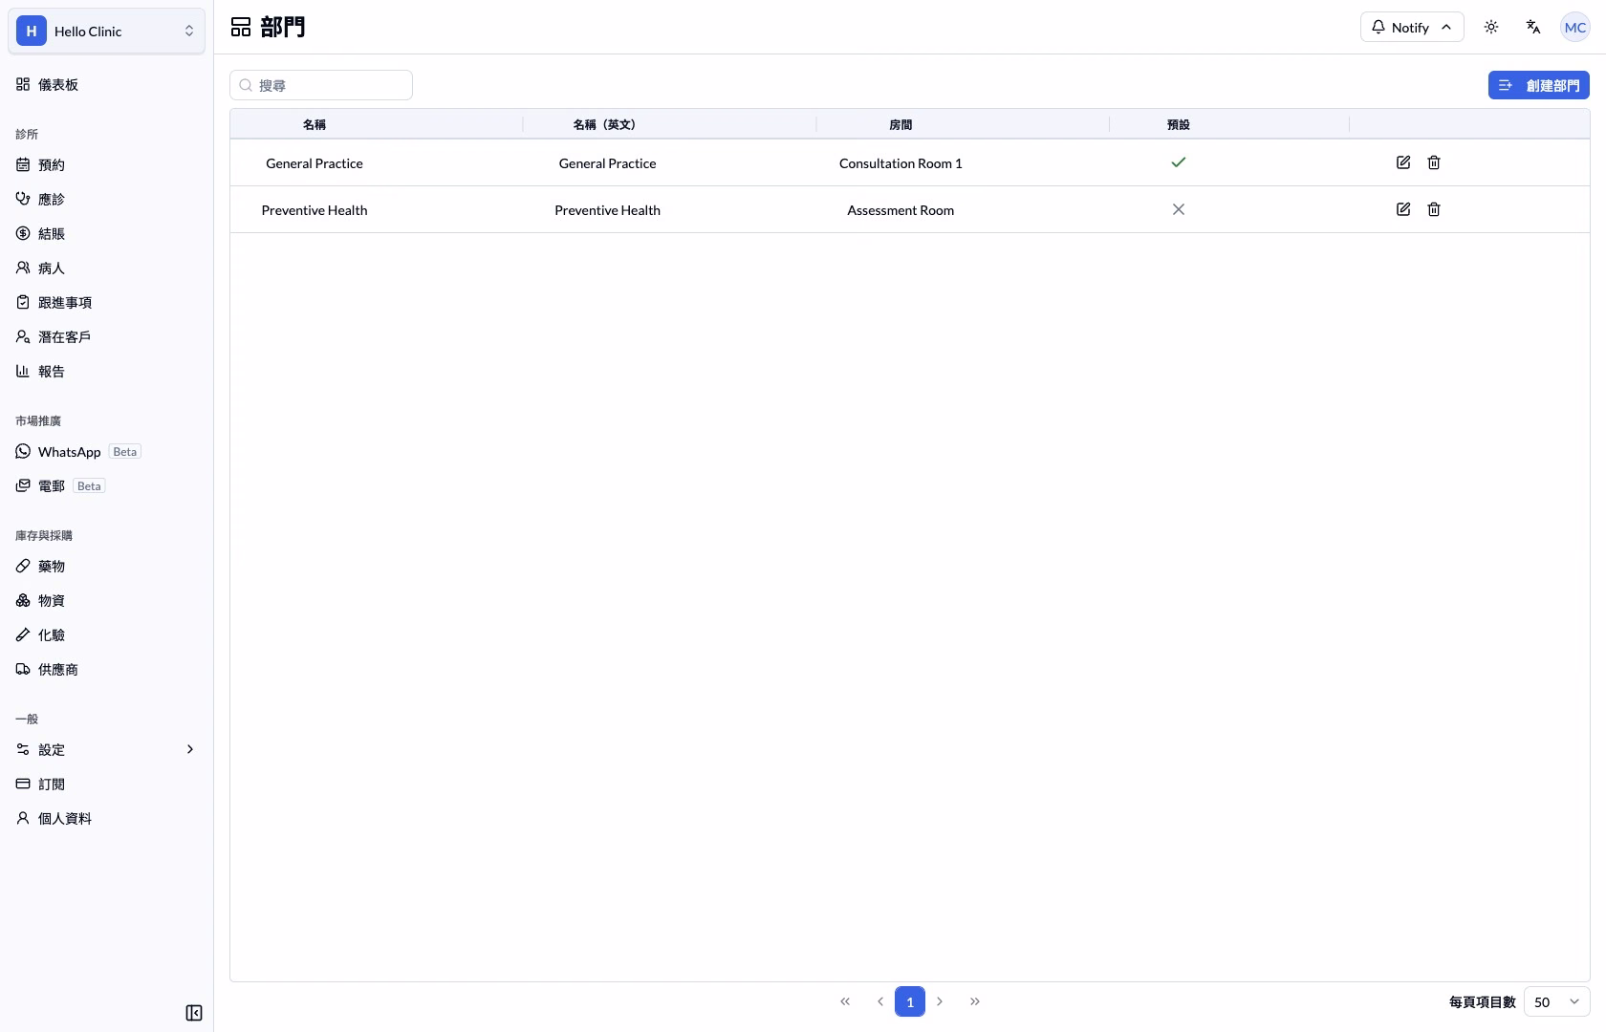
Task: Delete the General Practice department
Action: (1434, 162)
